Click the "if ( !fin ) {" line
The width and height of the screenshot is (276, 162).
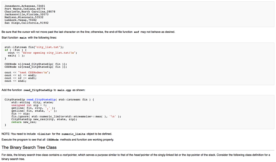[15, 50]
